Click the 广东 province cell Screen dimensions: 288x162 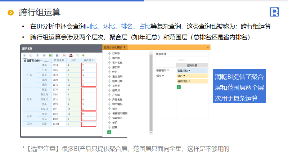point(29,75)
